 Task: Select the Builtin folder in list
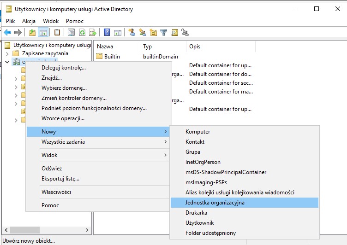pyautogui.click(x=112, y=56)
